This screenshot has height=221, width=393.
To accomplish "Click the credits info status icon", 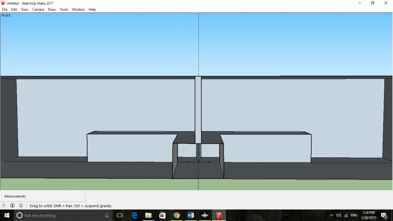I will click(12, 205).
